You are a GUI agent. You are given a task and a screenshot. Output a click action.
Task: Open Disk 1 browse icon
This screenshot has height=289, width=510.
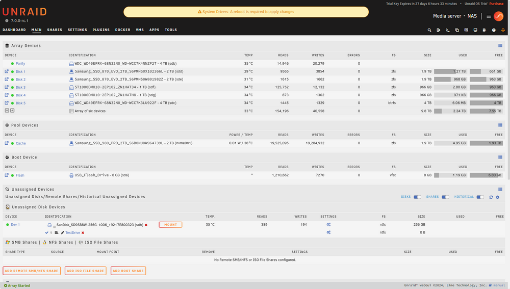click(x=7, y=71)
